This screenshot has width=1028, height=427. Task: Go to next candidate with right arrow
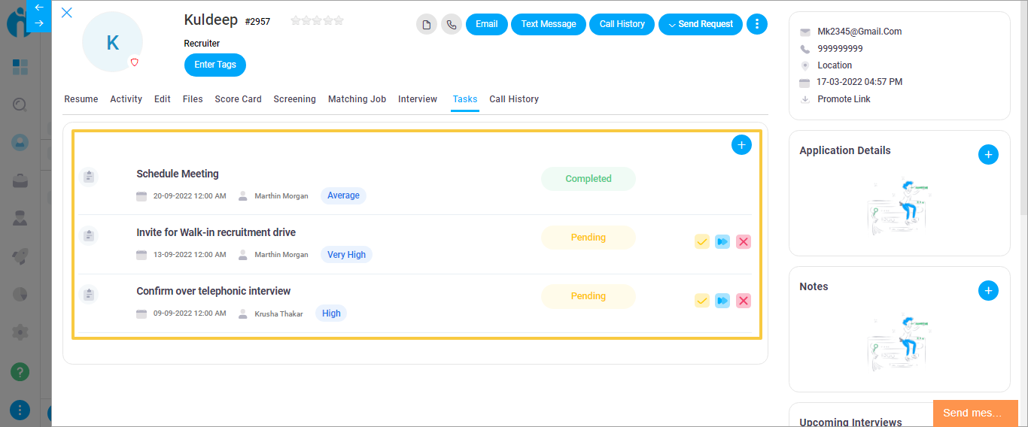[39, 23]
